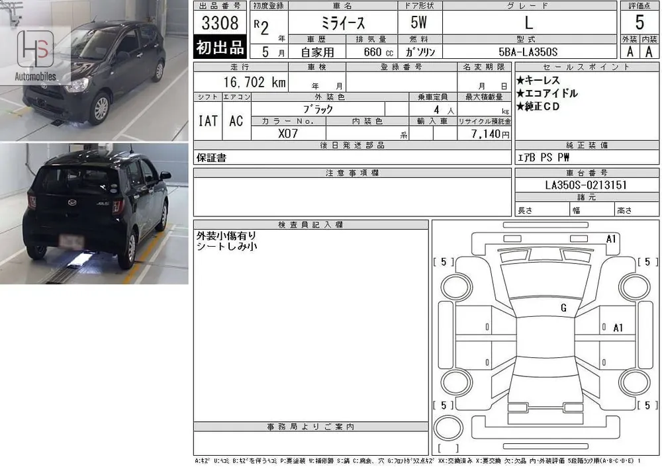Viewport: 662px width, 471px height.
Task: Select the 車検 header
Action: (316, 67)
